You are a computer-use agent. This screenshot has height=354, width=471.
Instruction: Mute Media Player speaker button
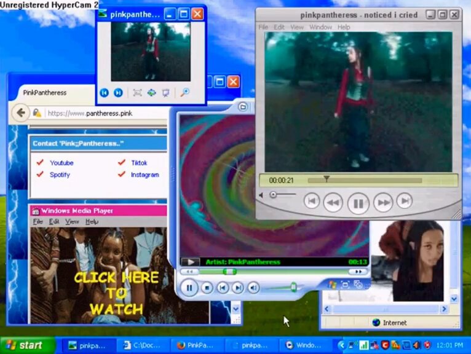[x=253, y=288]
